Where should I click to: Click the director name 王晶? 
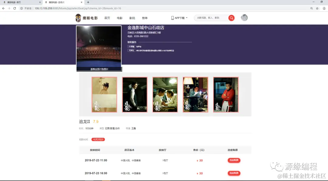134,128
